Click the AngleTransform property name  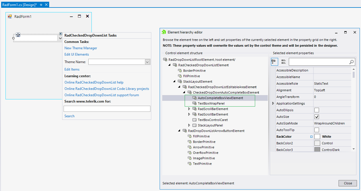(x=288, y=97)
